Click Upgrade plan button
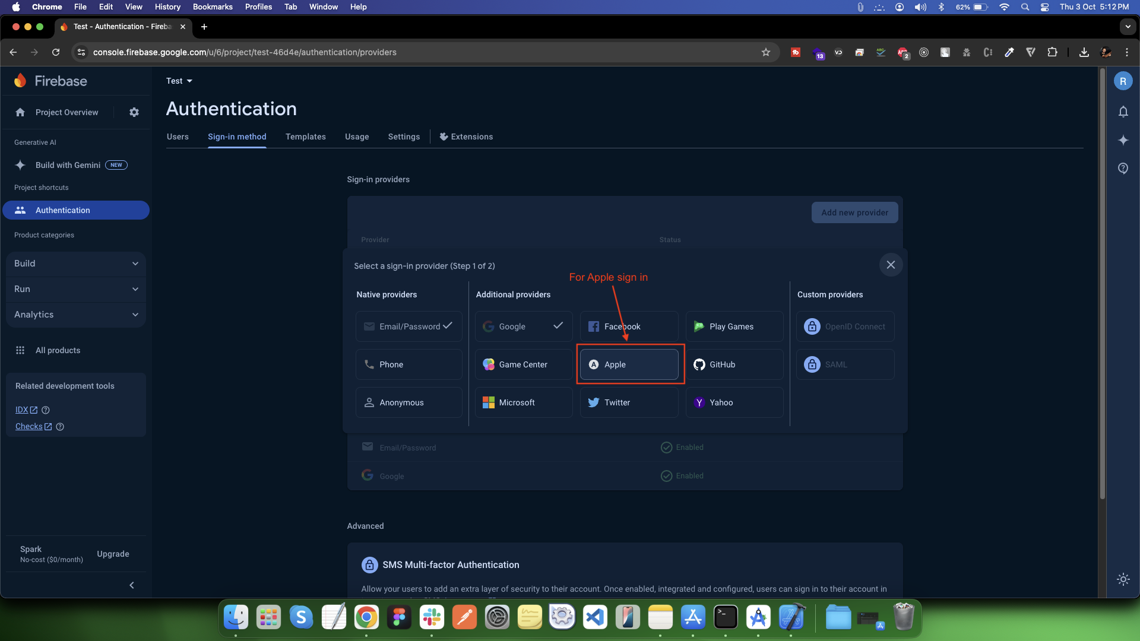 coord(113,554)
